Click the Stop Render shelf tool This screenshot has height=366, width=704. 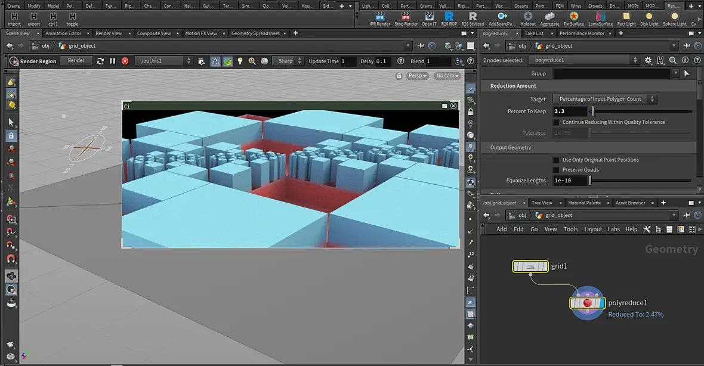(x=406, y=18)
